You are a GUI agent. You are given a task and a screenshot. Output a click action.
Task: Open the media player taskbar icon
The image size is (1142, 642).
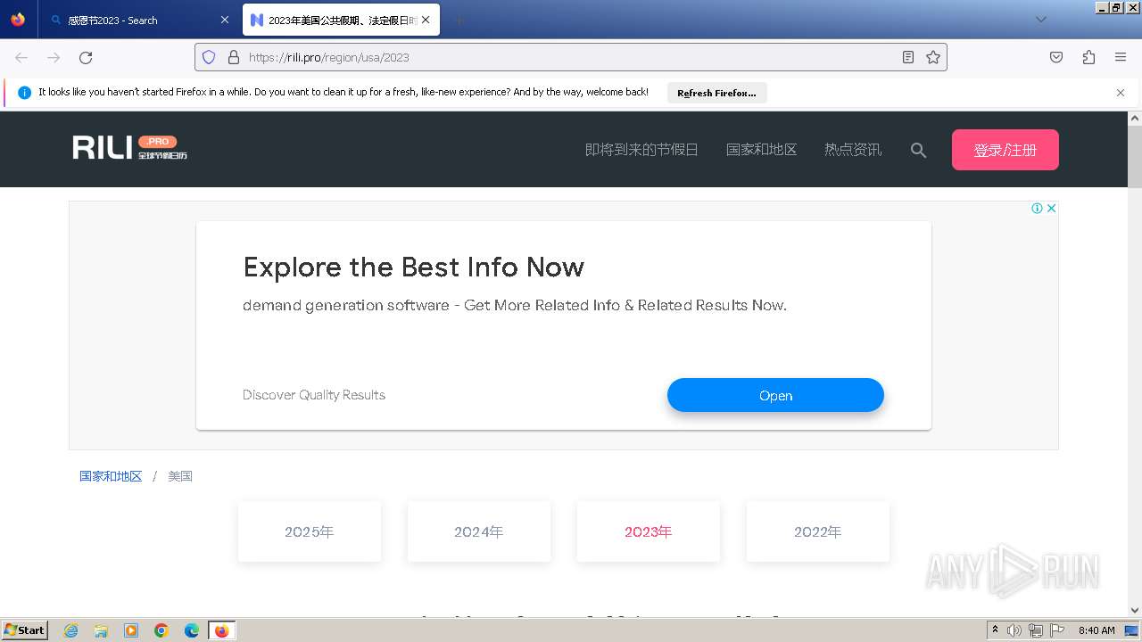click(x=131, y=630)
